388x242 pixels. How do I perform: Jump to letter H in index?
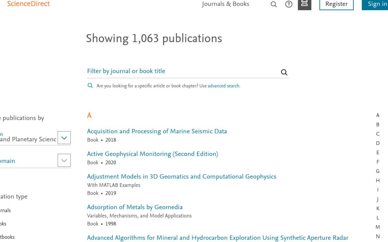point(378,181)
